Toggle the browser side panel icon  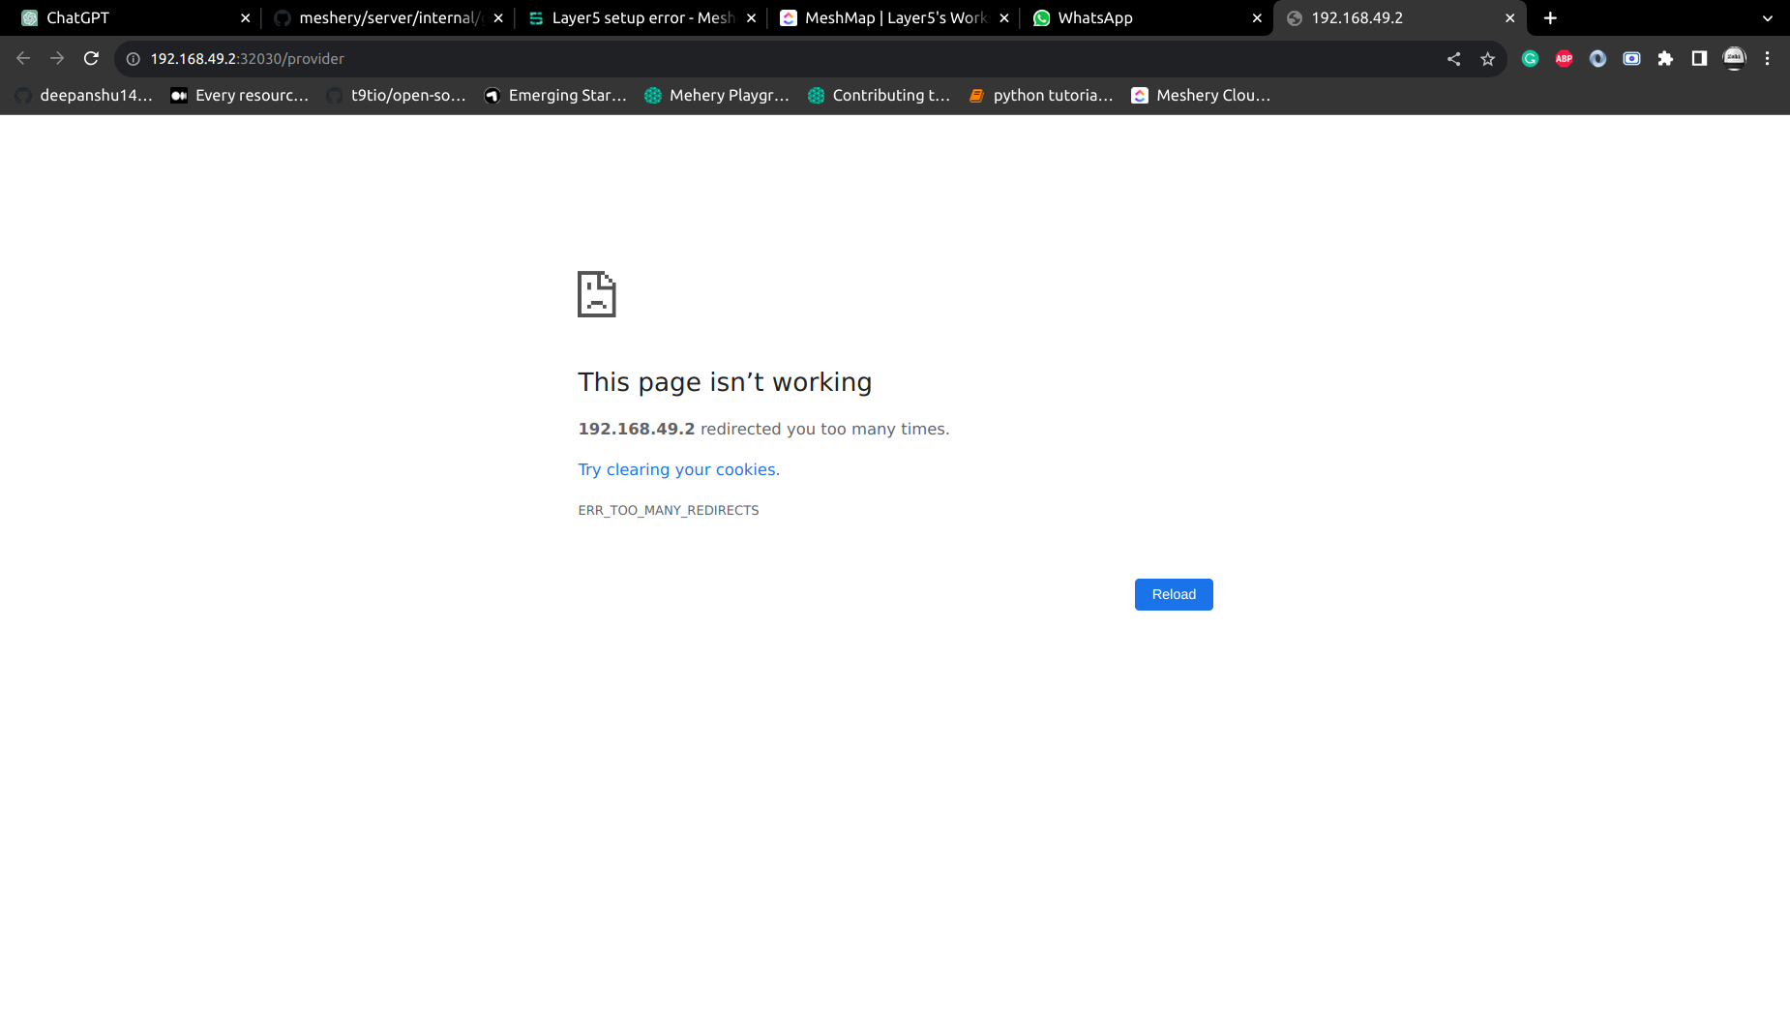(x=1699, y=59)
